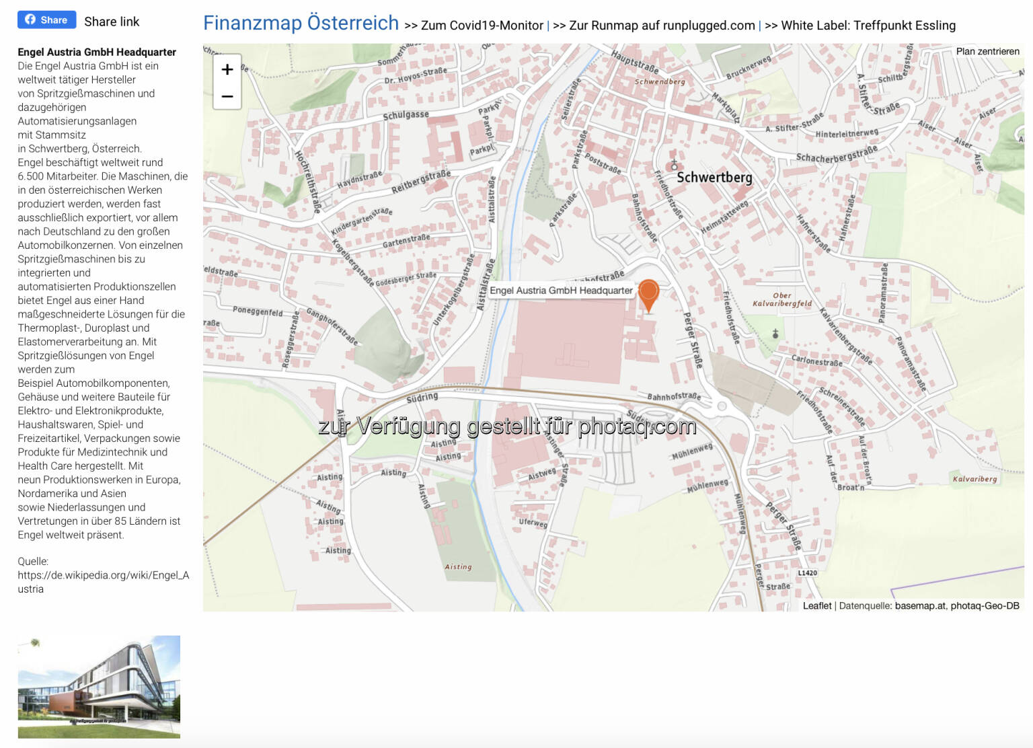Open the Engel headquarters building thumbnail
This screenshot has width=1033, height=748.
pos(99,687)
